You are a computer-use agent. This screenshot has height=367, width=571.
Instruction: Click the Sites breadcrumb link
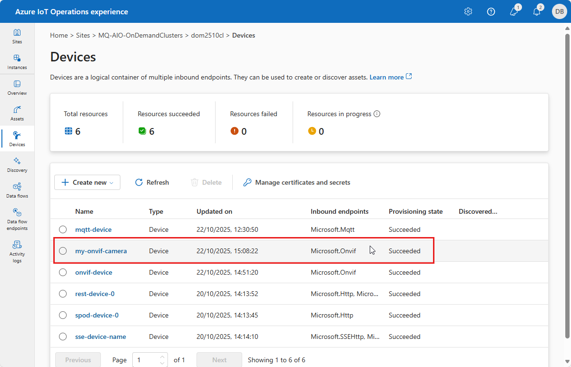point(83,36)
